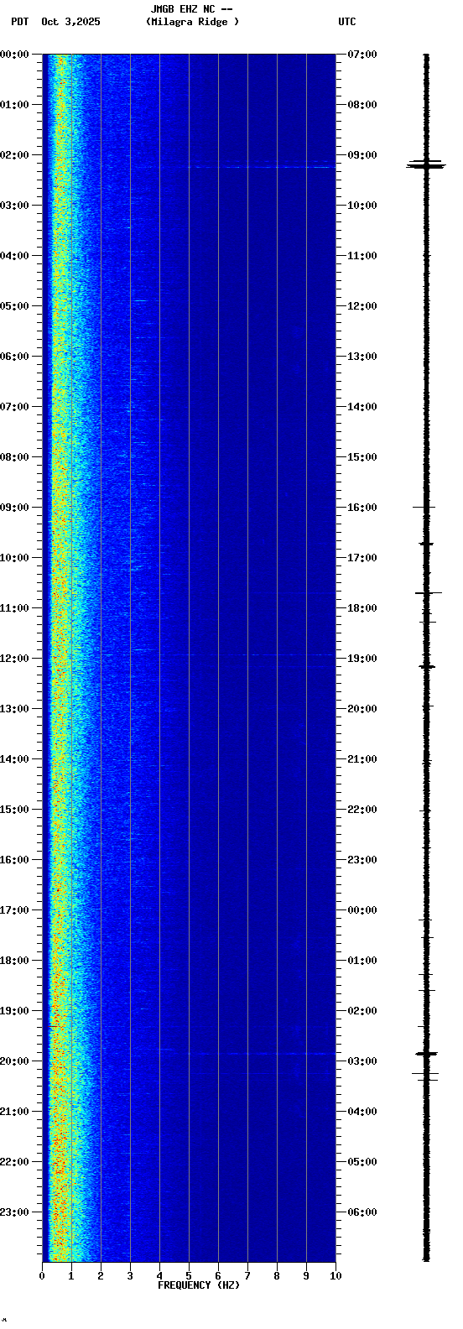Select the 01:00 PDT time label
463x1329 pixels.
point(14,105)
